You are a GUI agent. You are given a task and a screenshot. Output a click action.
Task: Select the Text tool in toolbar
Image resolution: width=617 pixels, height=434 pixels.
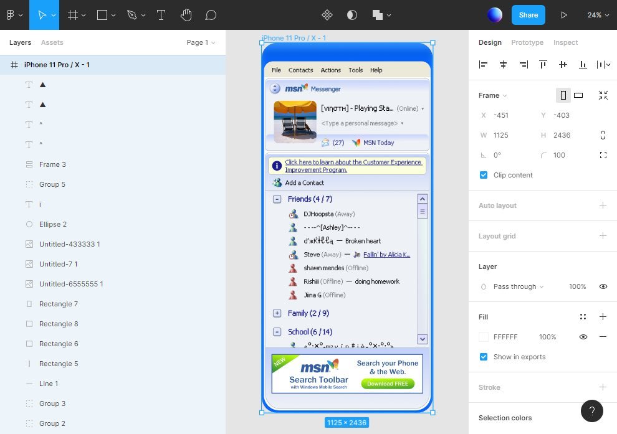[161, 15]
